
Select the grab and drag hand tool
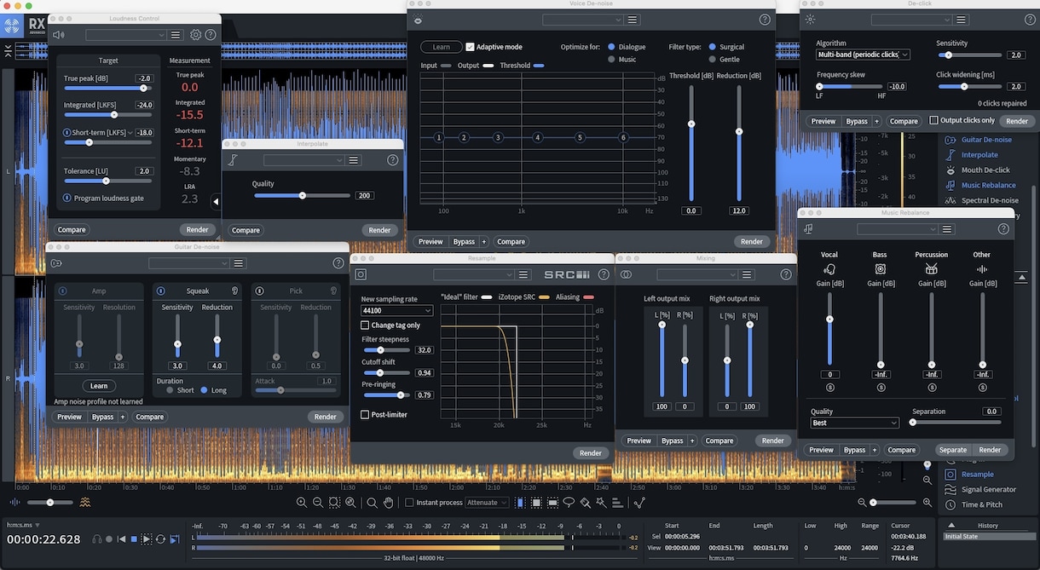pos(389,503)
